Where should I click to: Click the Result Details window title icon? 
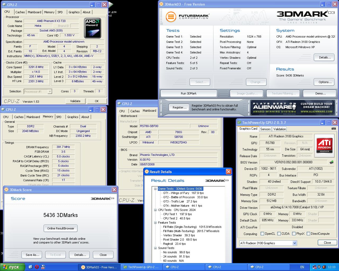tap(147, 172)
